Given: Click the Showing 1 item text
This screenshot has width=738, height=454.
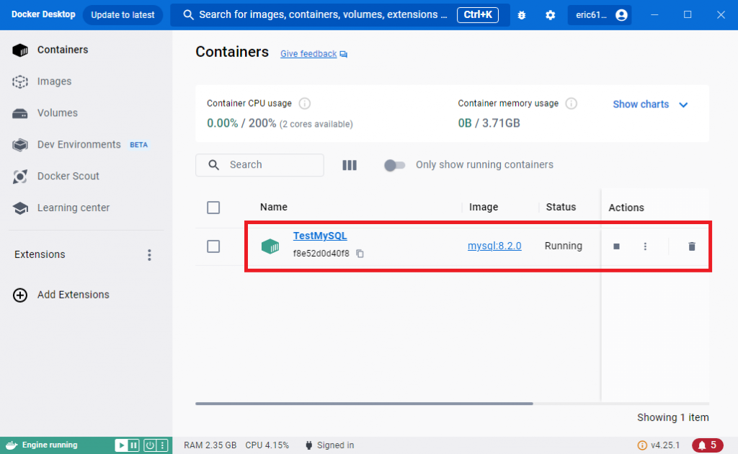Looking at the screenshot, I should coord(672,418).
